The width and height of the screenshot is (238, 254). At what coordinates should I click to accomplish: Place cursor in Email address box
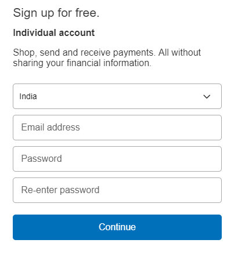pos(117,128)
